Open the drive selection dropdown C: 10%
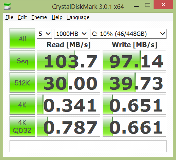176x160 pixels. pyautogui.click(x=128, y=34)
